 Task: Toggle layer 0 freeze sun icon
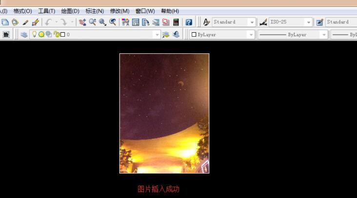41,35
